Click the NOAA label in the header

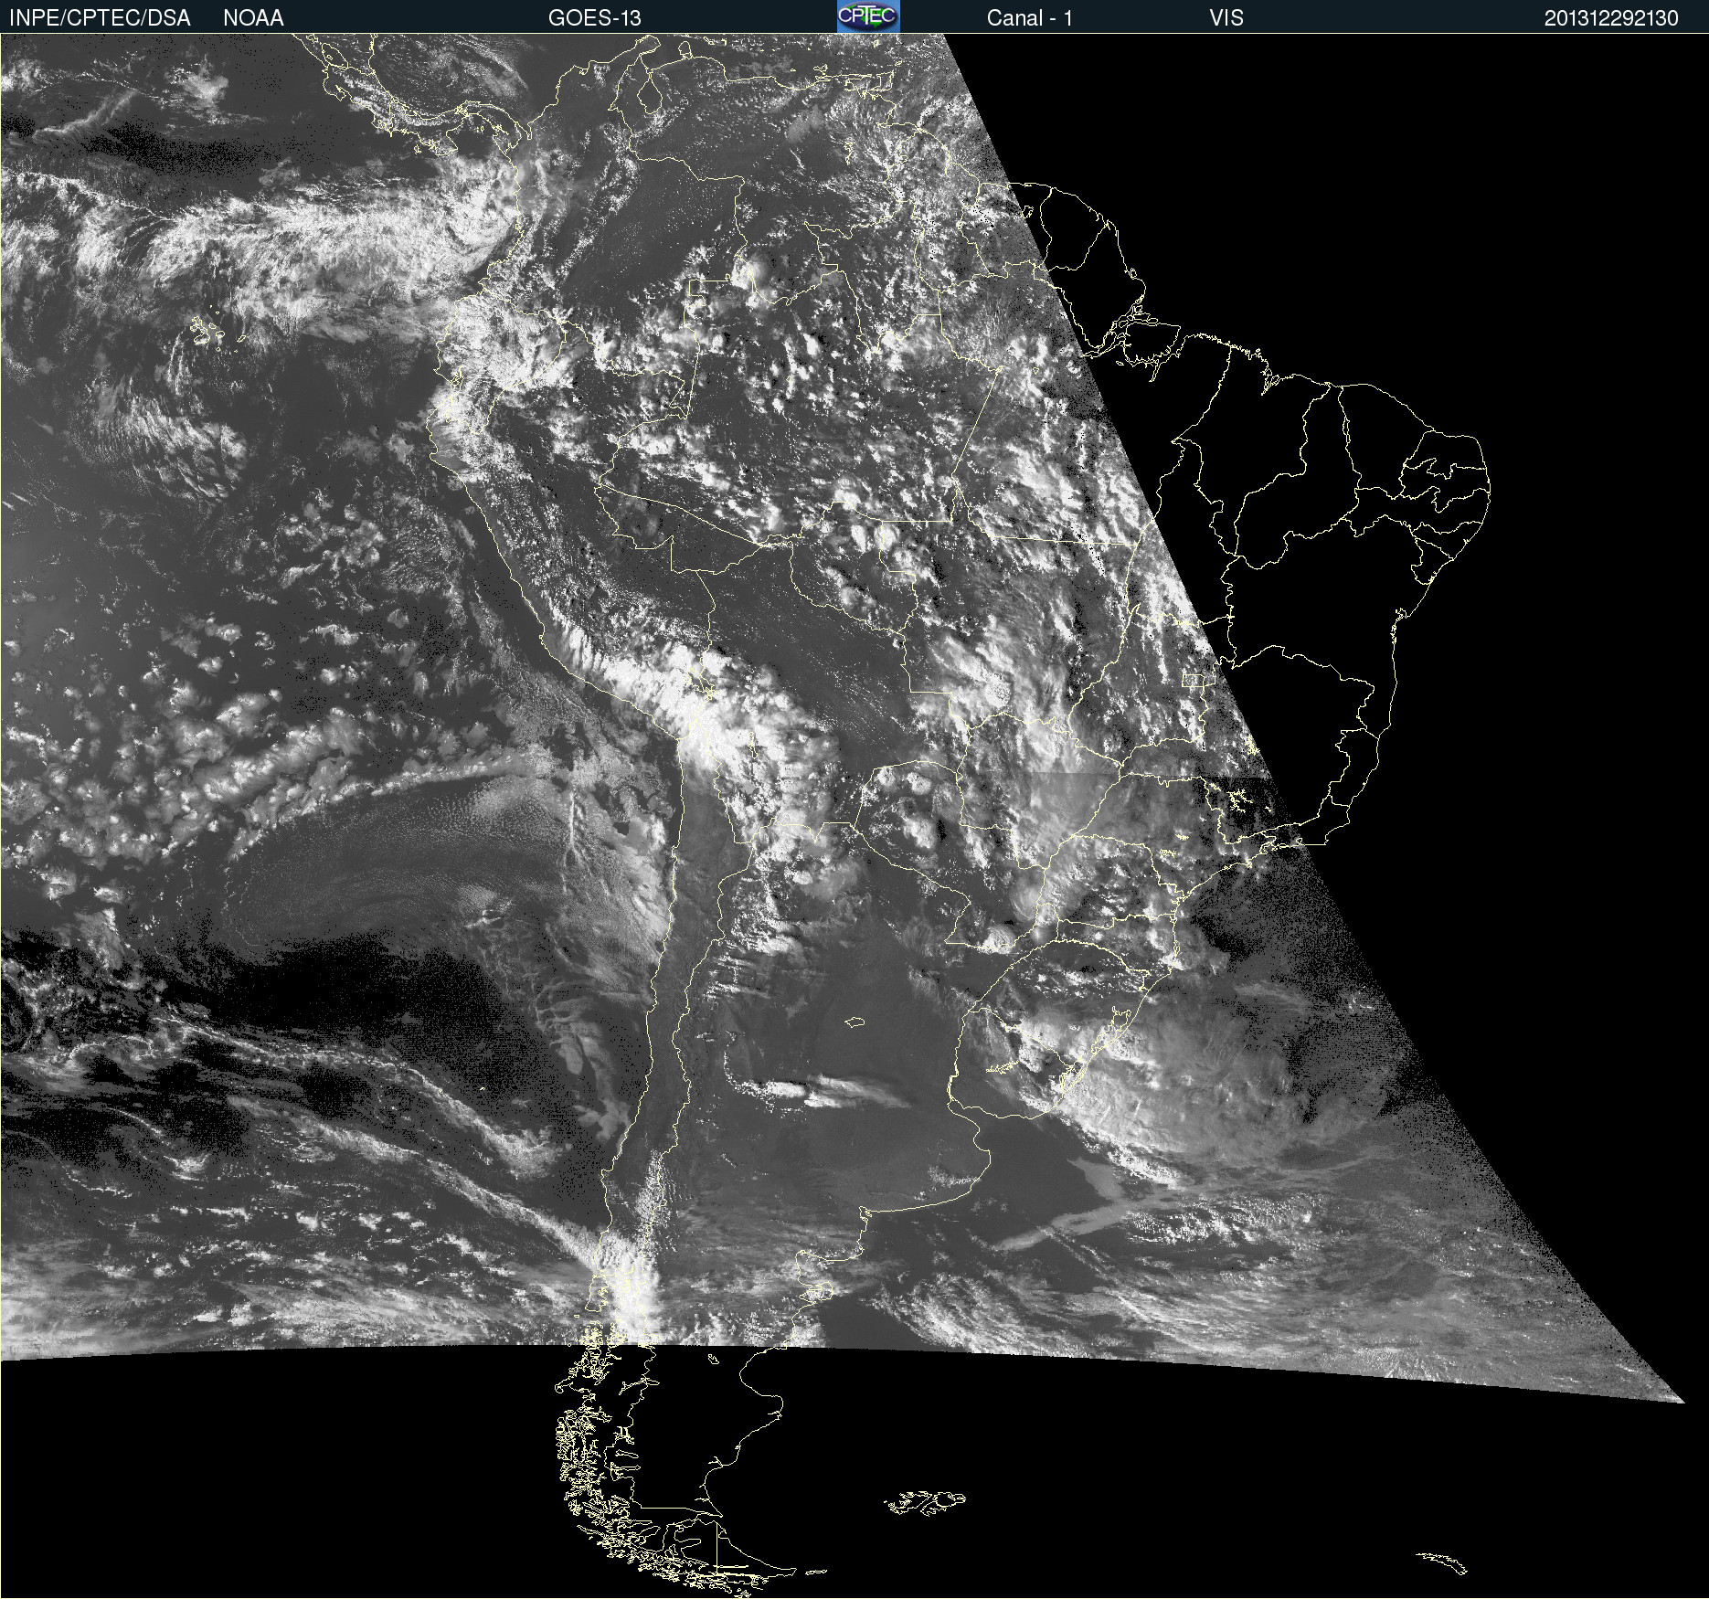point(253,18)
